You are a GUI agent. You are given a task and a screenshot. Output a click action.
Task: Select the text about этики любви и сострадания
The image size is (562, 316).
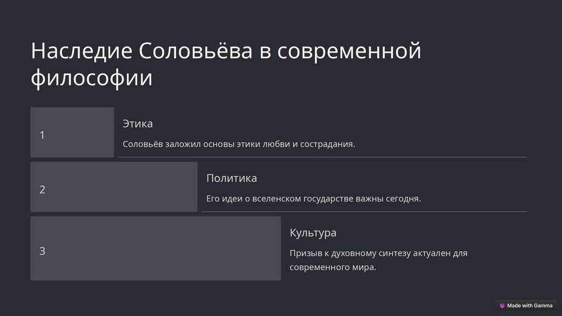click(239, 144)
